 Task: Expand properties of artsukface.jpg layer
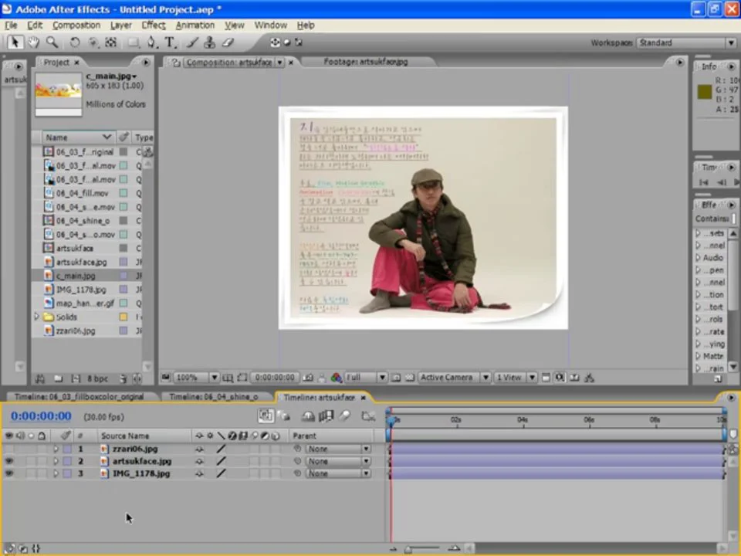56,461
